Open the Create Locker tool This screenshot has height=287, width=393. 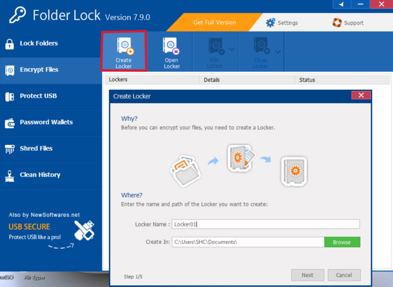click(x=124, y=51)
